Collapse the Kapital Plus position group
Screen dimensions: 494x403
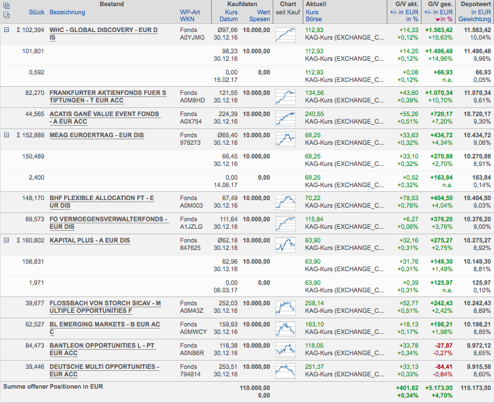pyautogui.click(x=6, y=240)
